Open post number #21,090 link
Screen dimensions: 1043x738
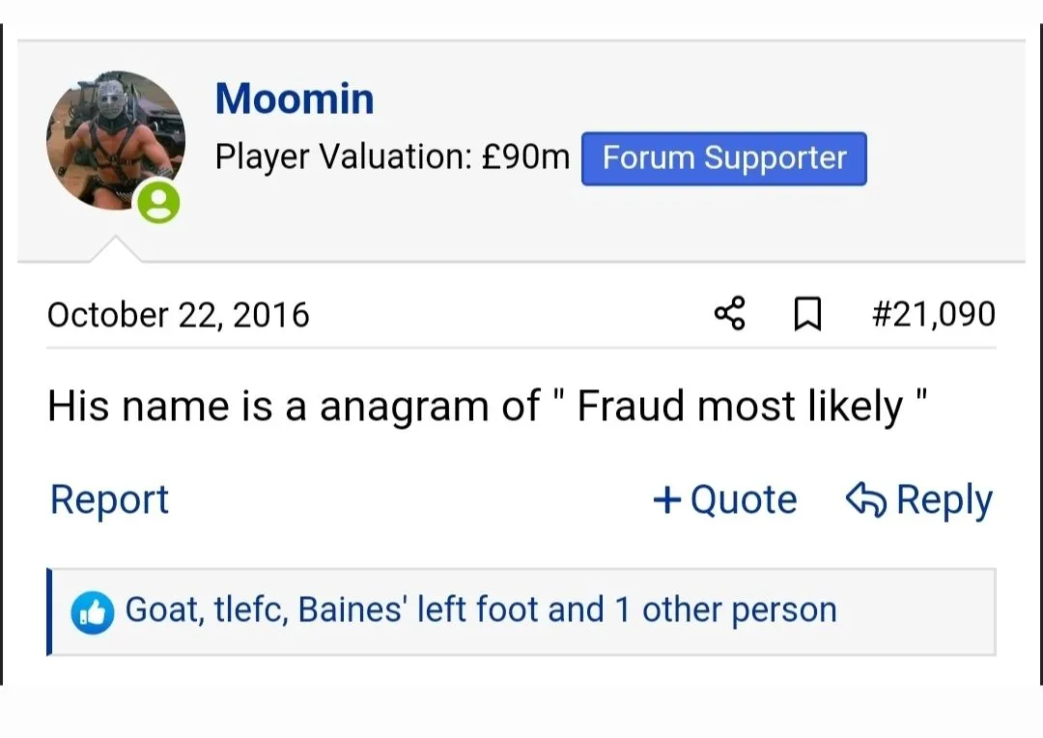tap(933, 315)
